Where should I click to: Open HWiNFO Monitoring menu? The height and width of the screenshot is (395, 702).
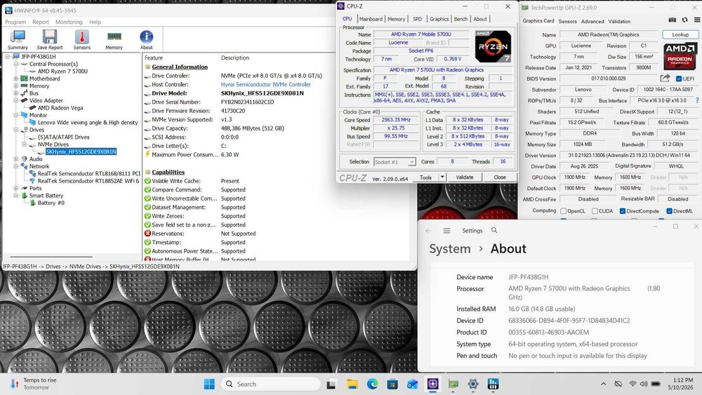[69, 22]
